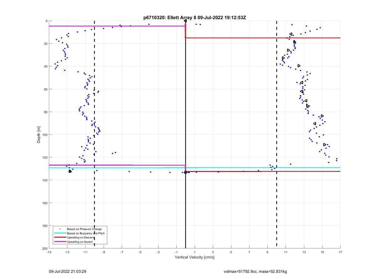
Task: Click x-axis tick label '17'
Action: tap(340, 252)
